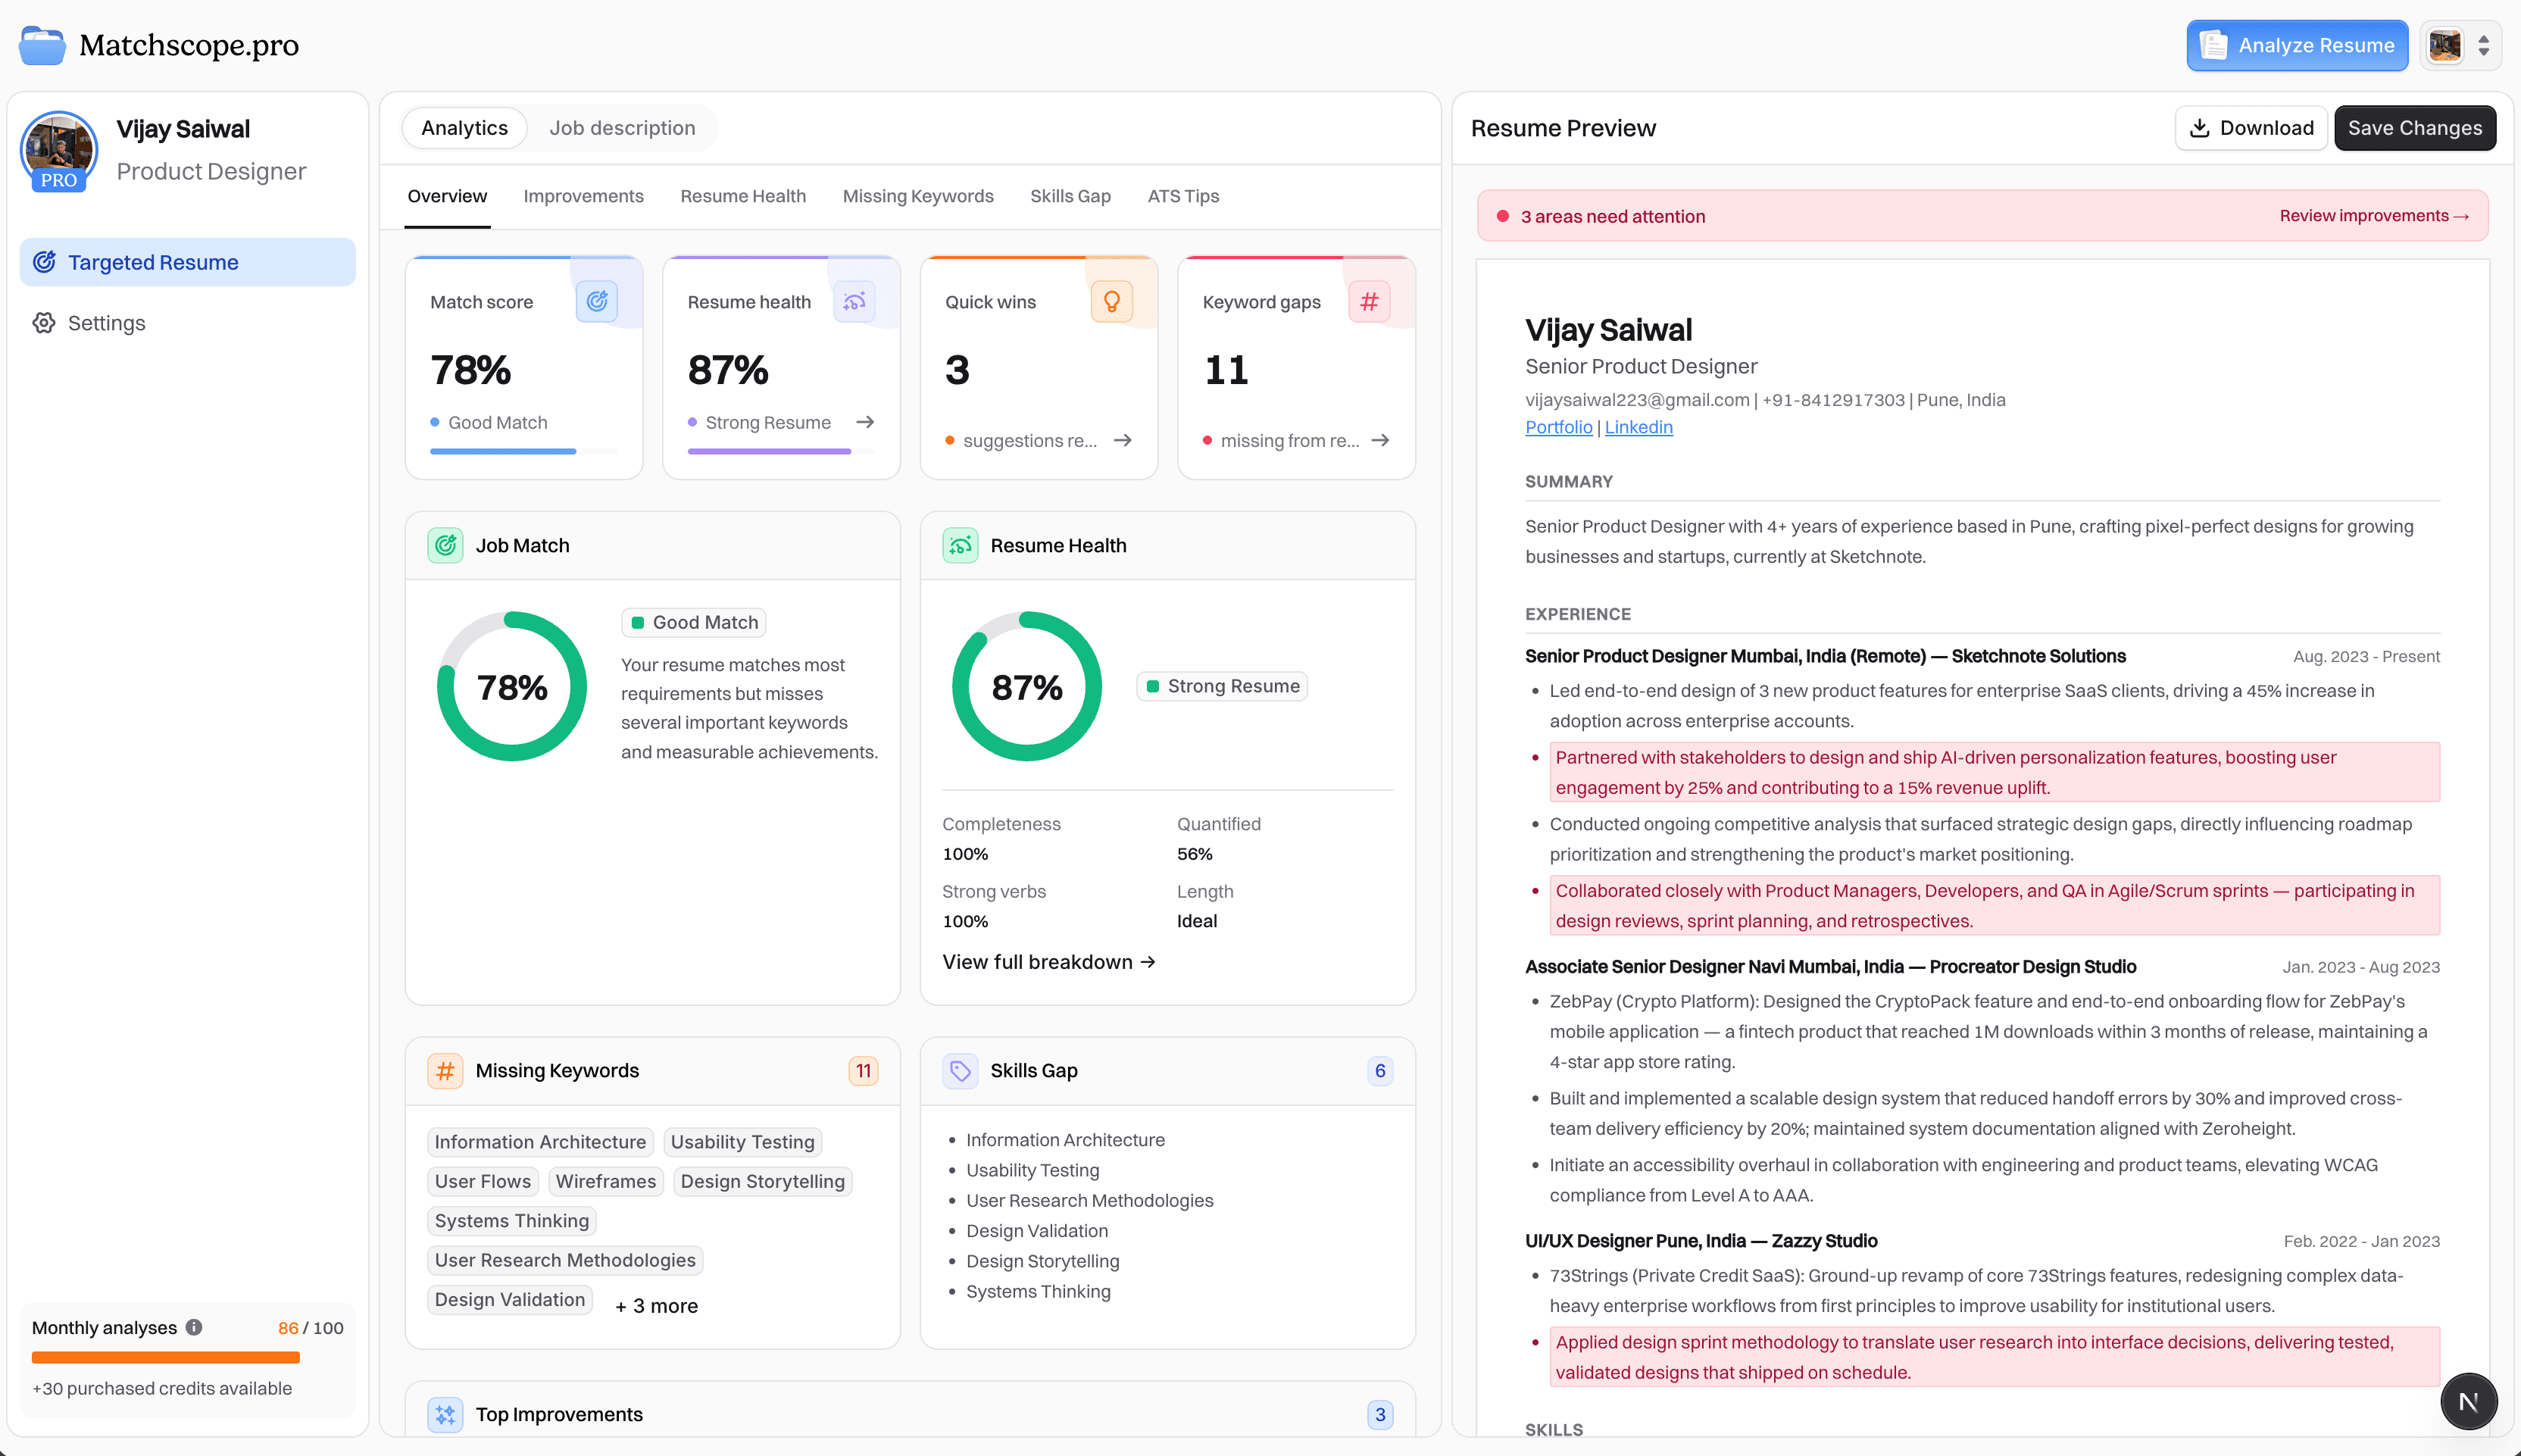The width and height of the screenshot is (2521, 1456).
Task: Click the Keyword gaps hashtag icon
Action: pyautogui.click(x=1369, y=301)
